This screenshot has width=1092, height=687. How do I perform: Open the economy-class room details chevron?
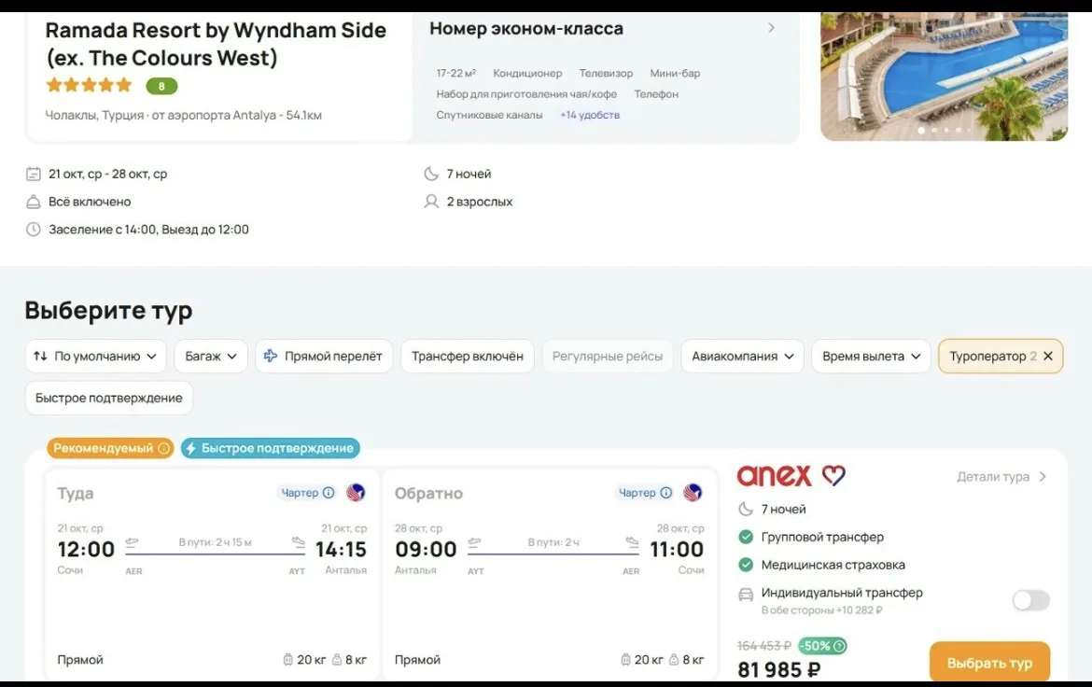(771, 28)
